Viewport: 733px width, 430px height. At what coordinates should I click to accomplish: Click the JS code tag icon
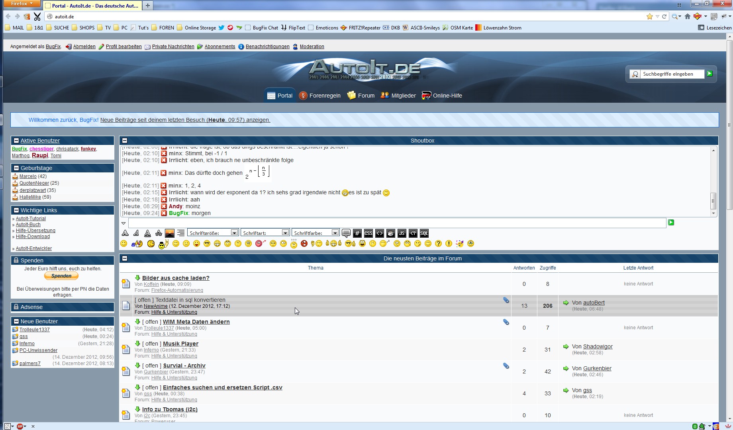pos(402,233)
